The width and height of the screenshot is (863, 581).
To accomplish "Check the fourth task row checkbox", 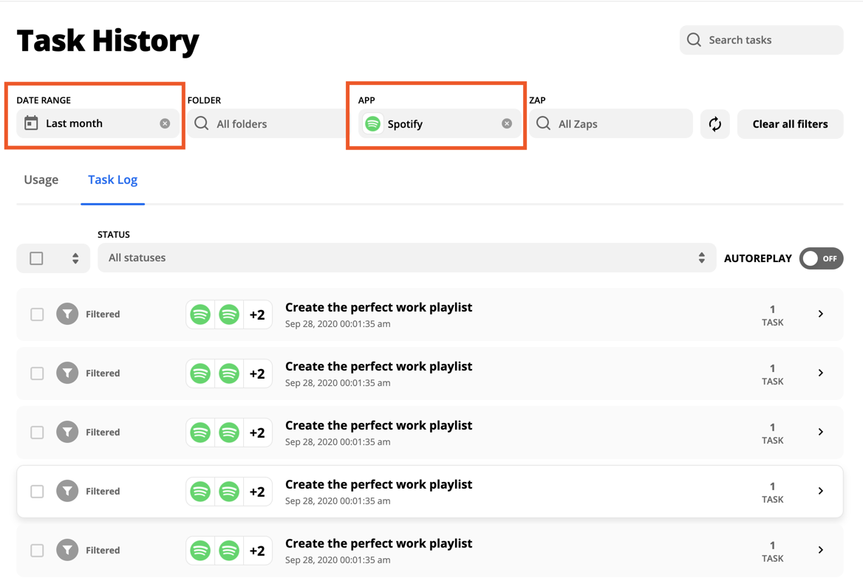I will click(37, 492).
